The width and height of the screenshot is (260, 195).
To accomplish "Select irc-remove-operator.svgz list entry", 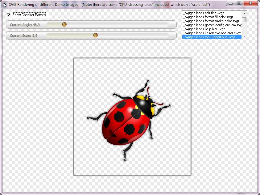I will [x=211, y=33].
